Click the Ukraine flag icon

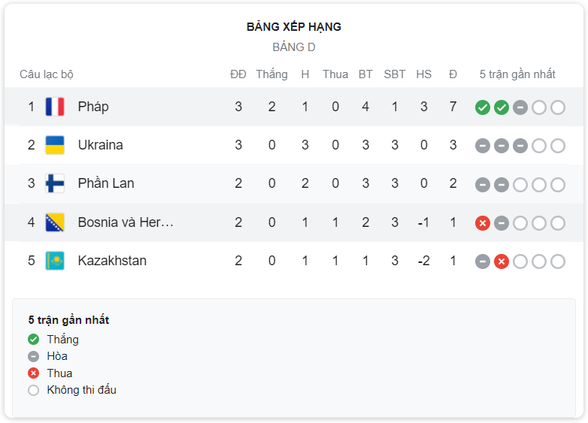pyautogui.click(x=55, y=145)
